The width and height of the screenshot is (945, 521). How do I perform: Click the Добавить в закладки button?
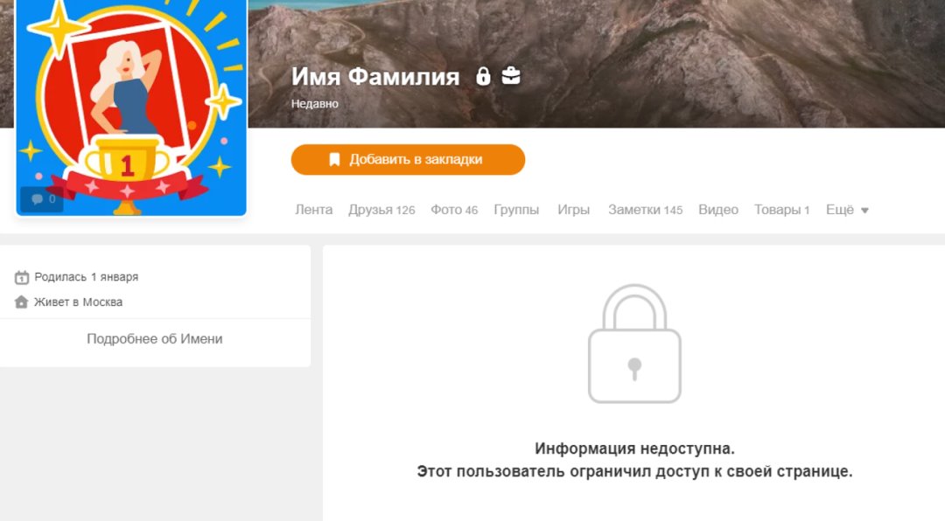pos(408,160)
